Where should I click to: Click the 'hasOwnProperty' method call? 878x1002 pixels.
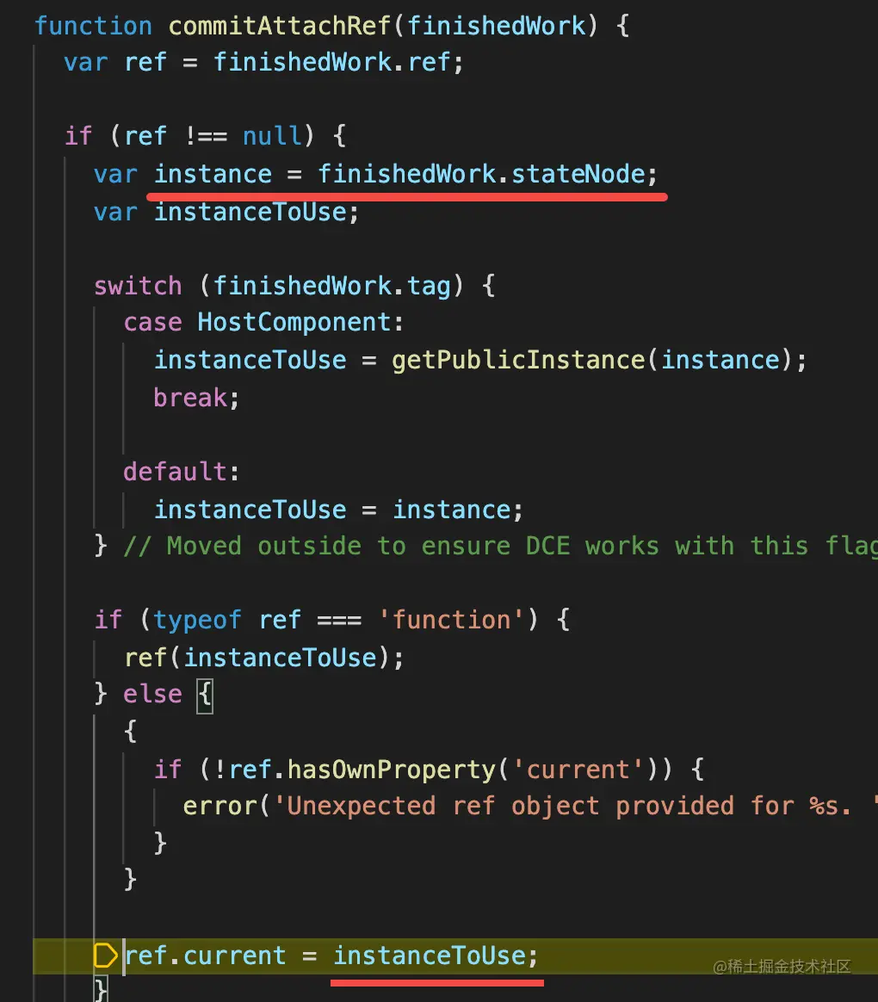[x=392, y=770]
